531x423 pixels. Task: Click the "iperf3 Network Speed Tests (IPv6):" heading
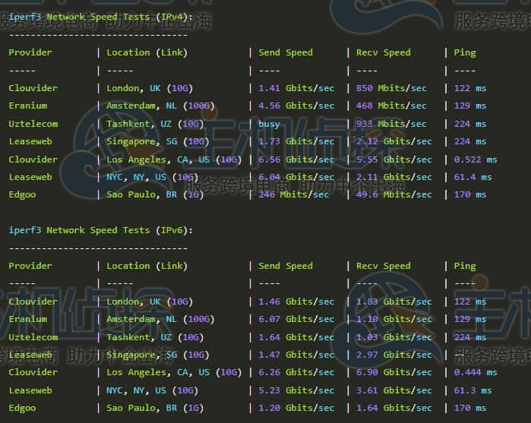(x=100, y=230)
